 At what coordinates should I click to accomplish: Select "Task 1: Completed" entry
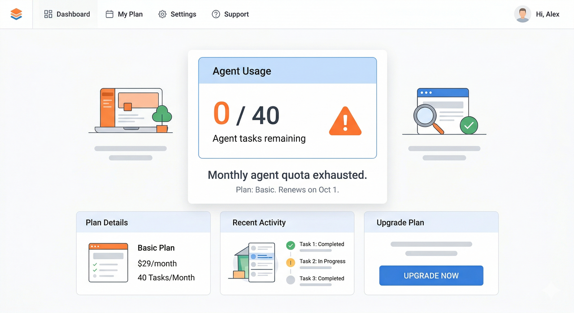coord(322,244)
